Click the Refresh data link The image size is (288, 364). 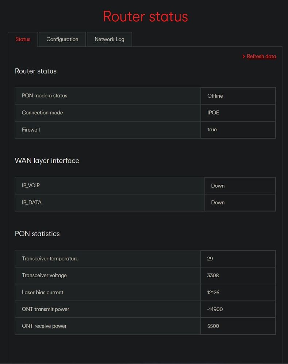(x=261, y=56)
